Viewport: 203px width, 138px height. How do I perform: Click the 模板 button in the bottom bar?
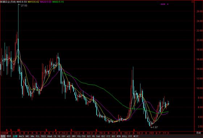9,136
